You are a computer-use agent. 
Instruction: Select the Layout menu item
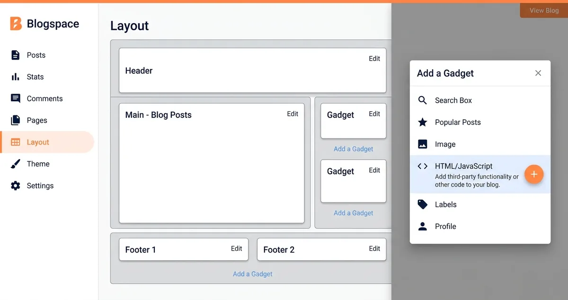click(x=47, y=142)
